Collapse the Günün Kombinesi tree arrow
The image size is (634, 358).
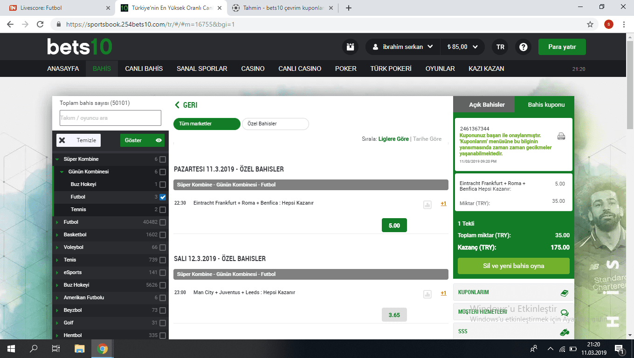click(x=62, y=172)
